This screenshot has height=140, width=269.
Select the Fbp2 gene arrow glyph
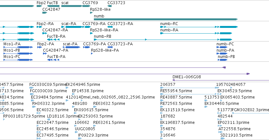tap(39, 6)
